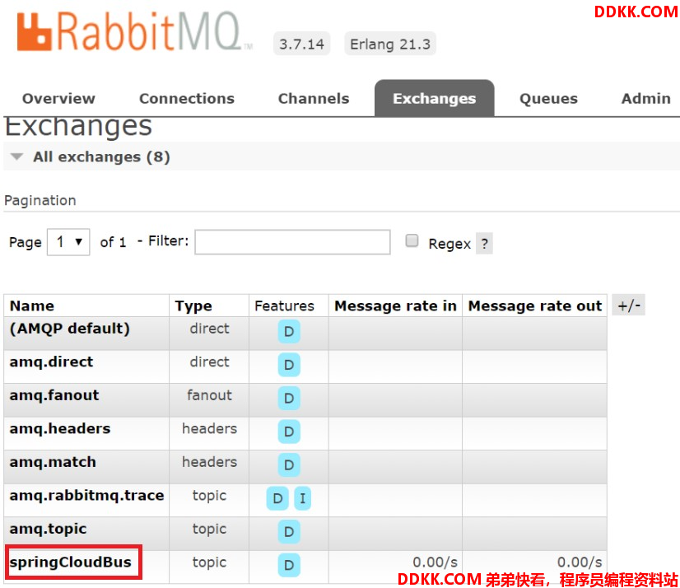
Task: Switch to the Channels tab
Action: tap(314, 99)
